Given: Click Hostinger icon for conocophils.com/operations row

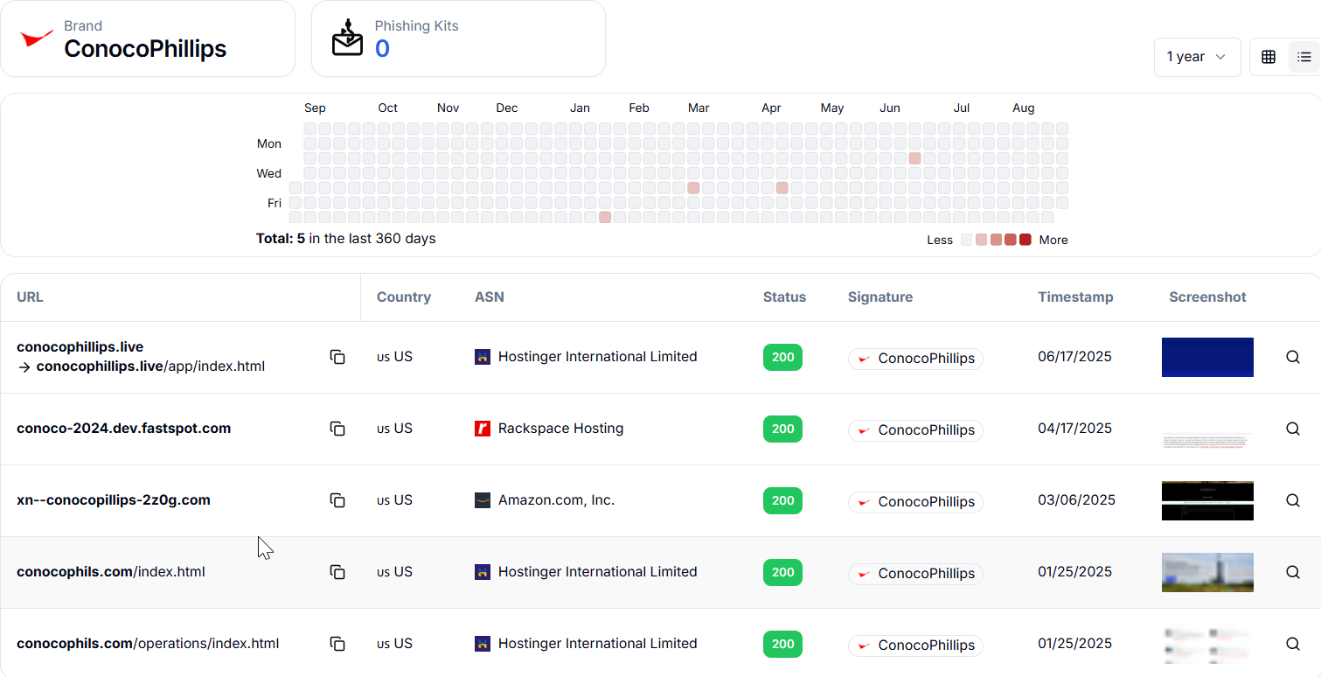Looking at the screenshot, I should [483, 644].
